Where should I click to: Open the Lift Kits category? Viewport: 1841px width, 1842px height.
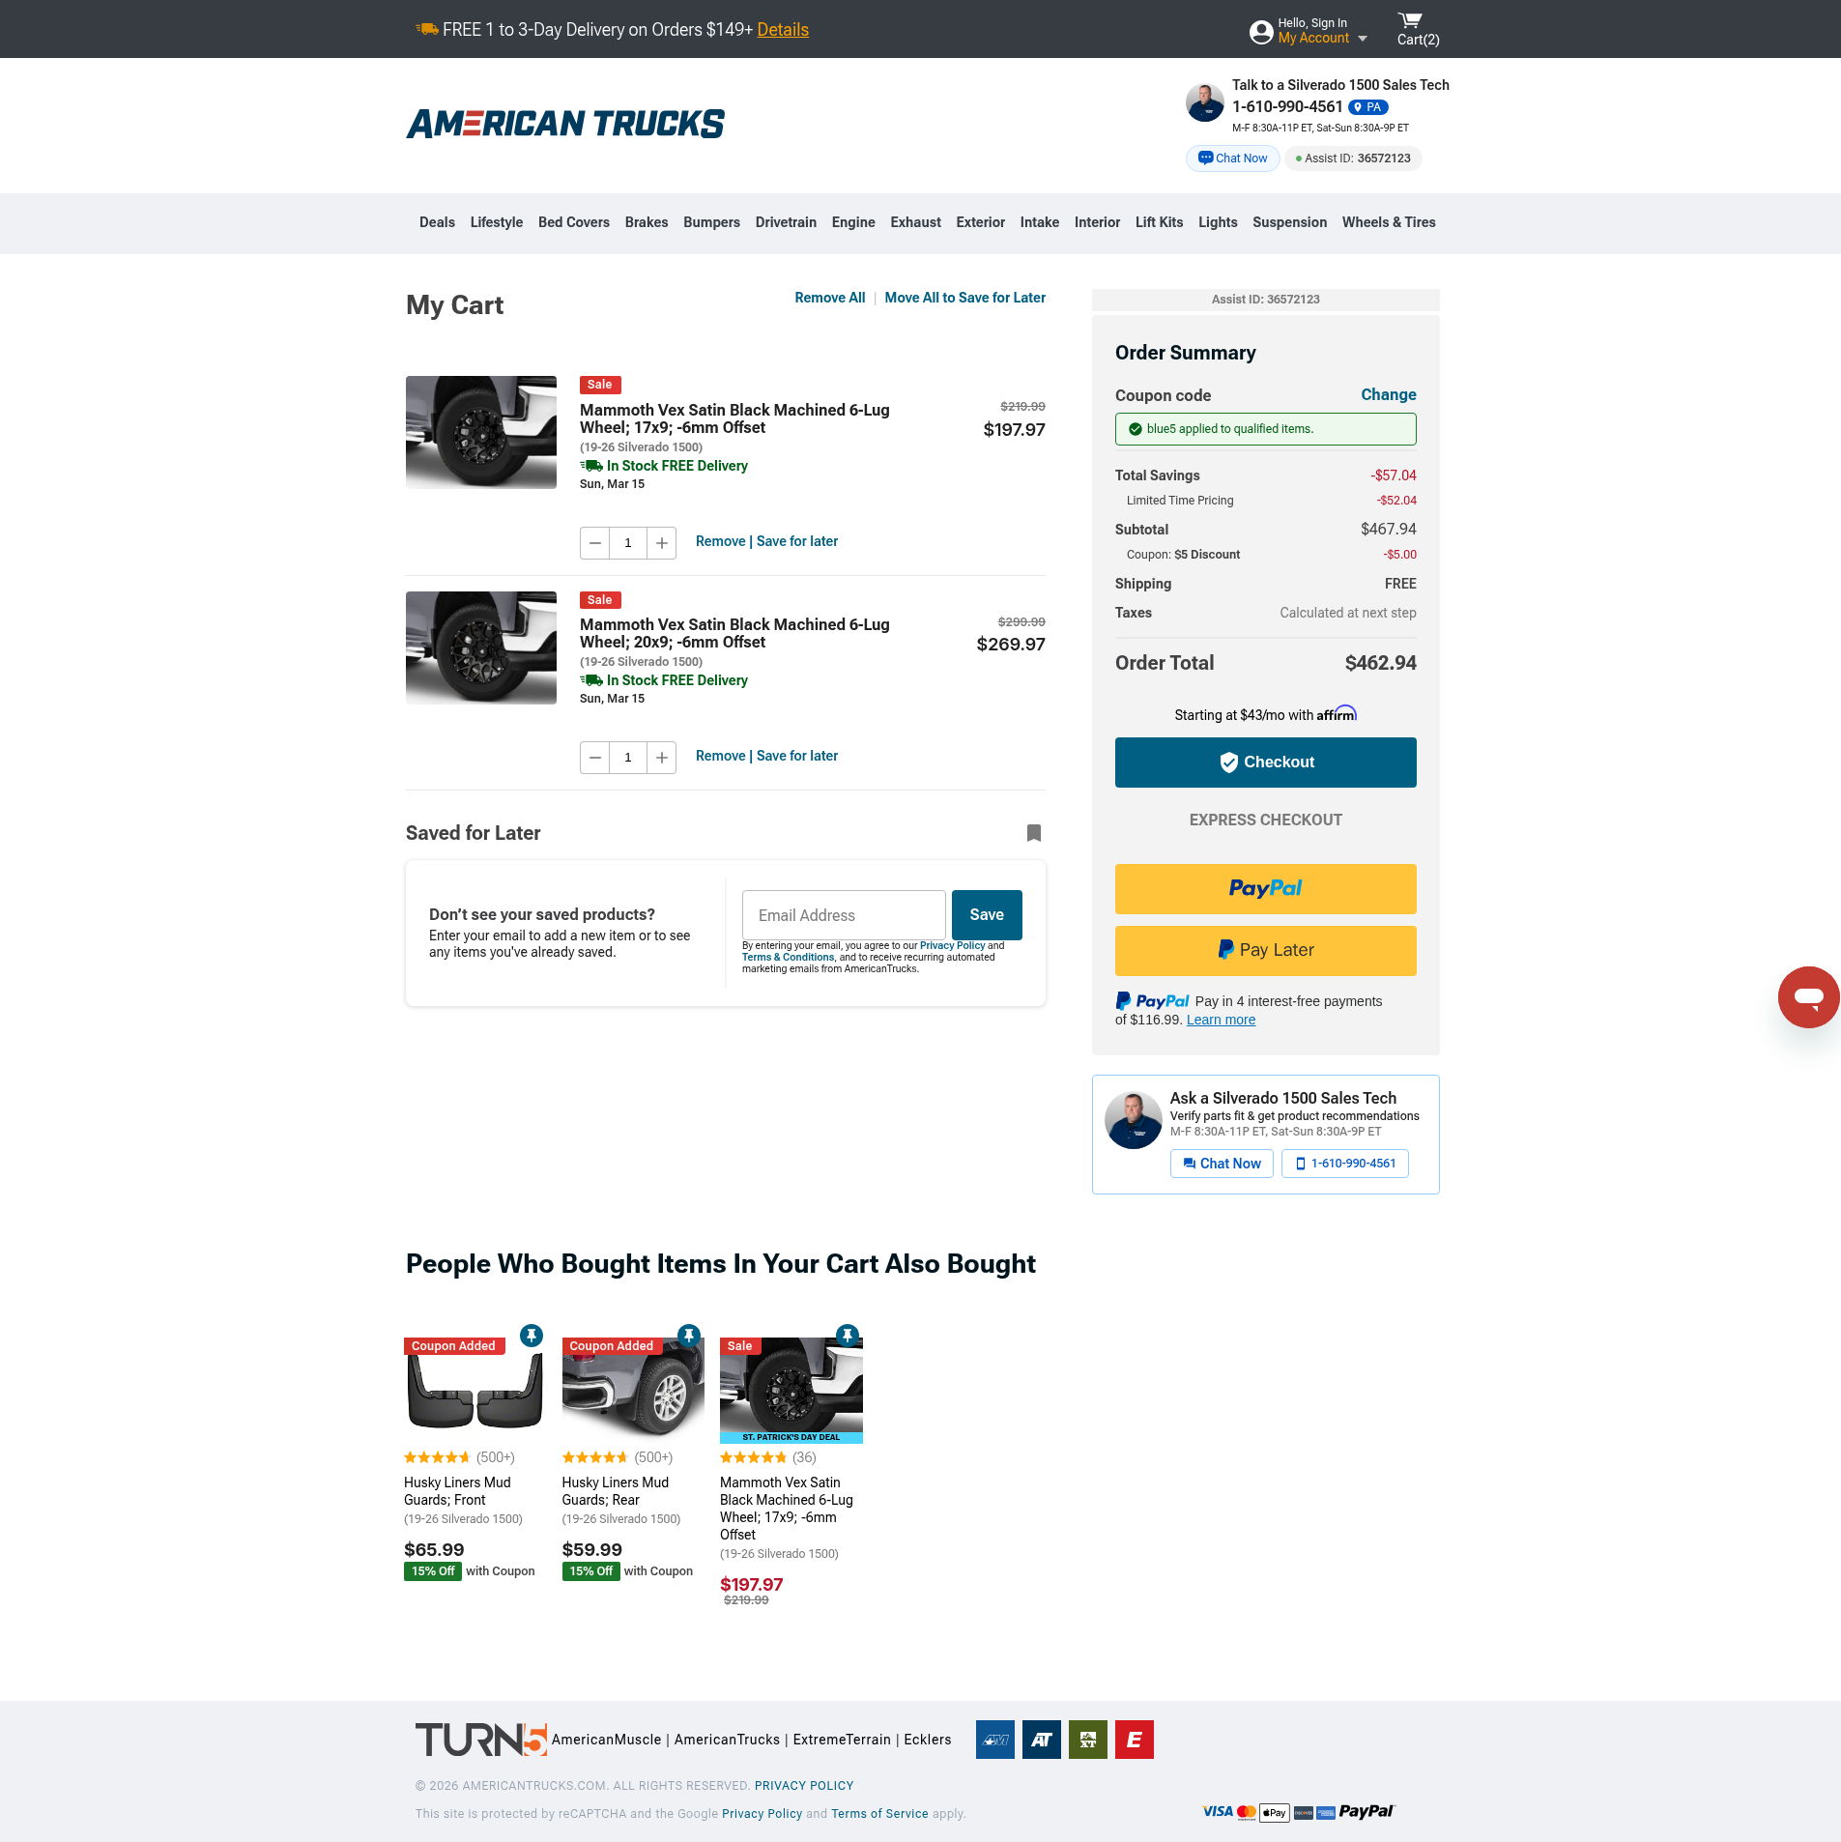click(1159, 222)
